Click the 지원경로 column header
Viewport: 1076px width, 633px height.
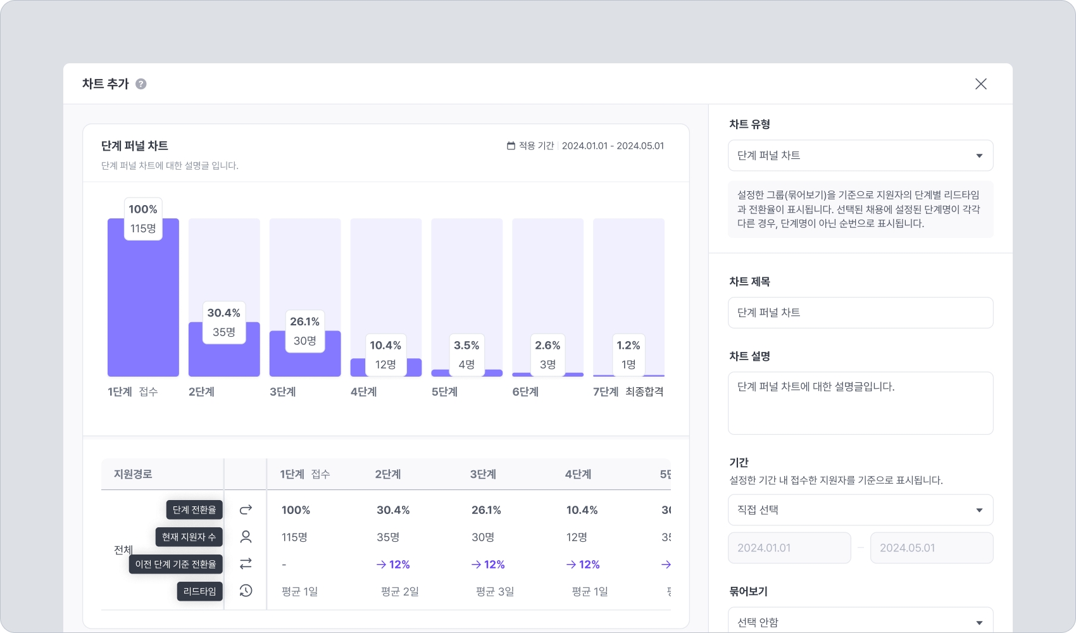(133, 474)
